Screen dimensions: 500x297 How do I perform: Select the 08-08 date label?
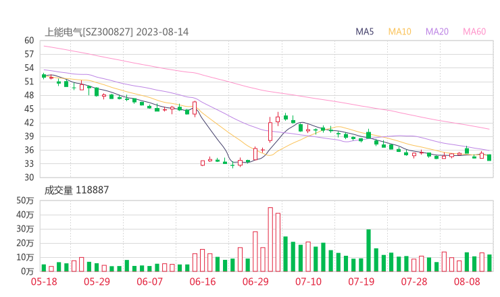(x=467, y=281)
